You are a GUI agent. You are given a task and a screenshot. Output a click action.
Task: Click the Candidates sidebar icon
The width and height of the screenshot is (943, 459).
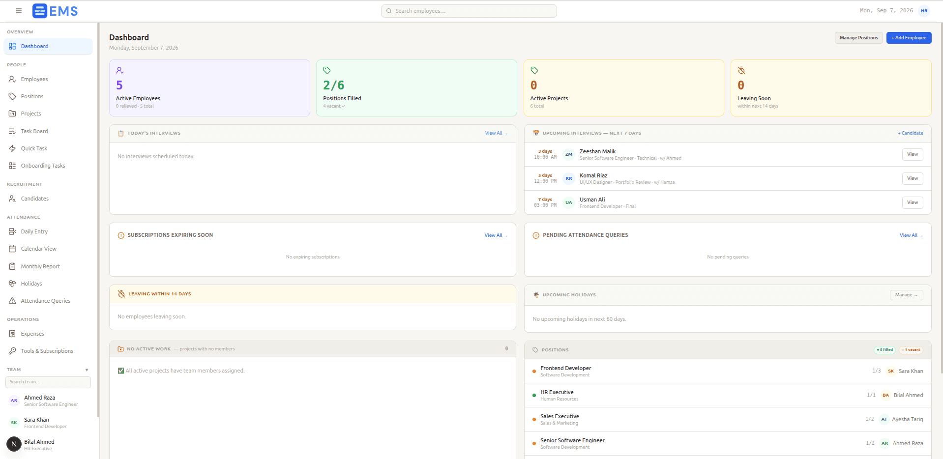(x=12, y=199)
